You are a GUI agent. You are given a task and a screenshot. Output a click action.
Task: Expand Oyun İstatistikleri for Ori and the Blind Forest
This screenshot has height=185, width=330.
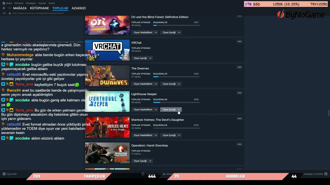tap(145, 32)
